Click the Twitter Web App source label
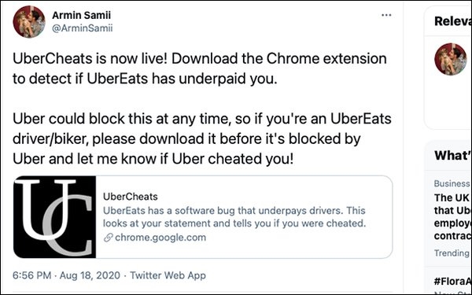472x295 pixels. click(168, 275)
